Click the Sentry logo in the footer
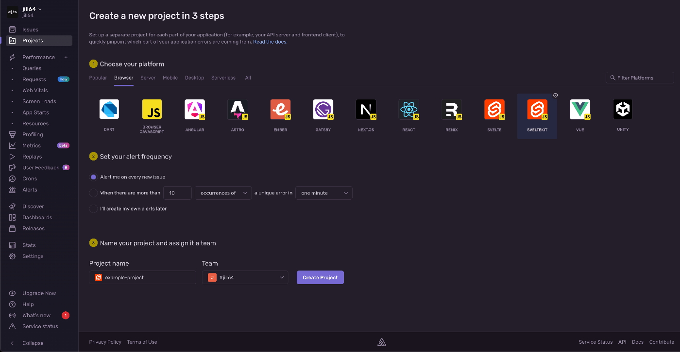The height and width of the screenshot is (352, 680). pyautogui.click(x=382, y=342)
